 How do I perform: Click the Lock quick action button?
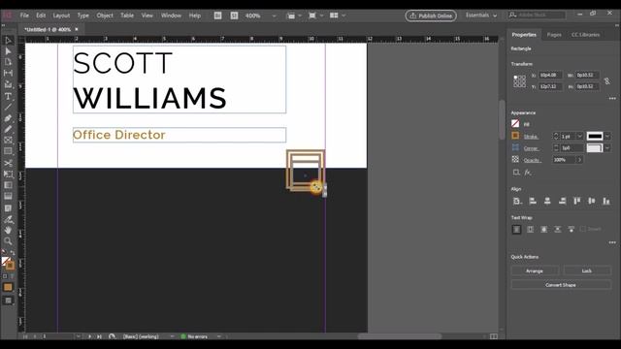[587, 271]
